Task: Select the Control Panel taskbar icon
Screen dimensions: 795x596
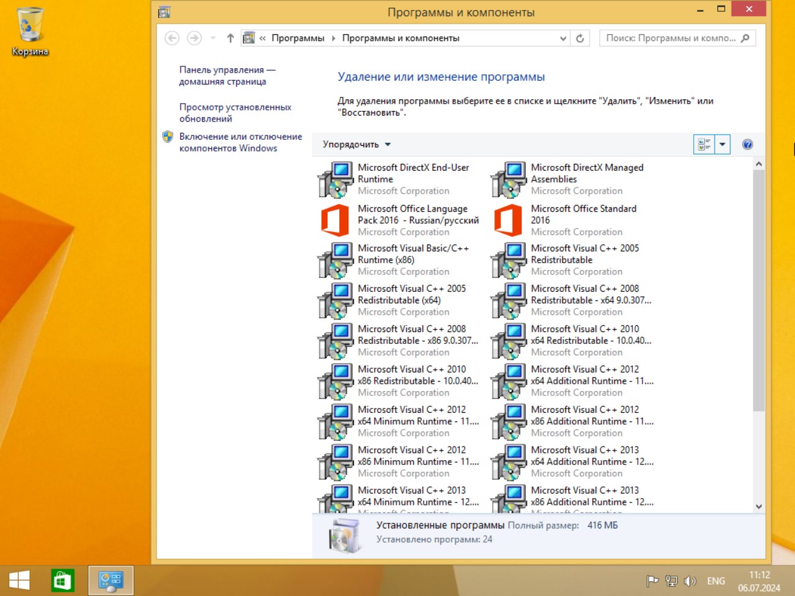Action: point(111,581)
